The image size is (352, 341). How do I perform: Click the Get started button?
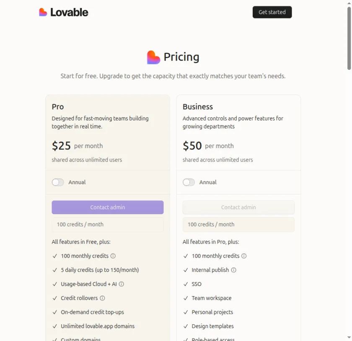point(272,12)
